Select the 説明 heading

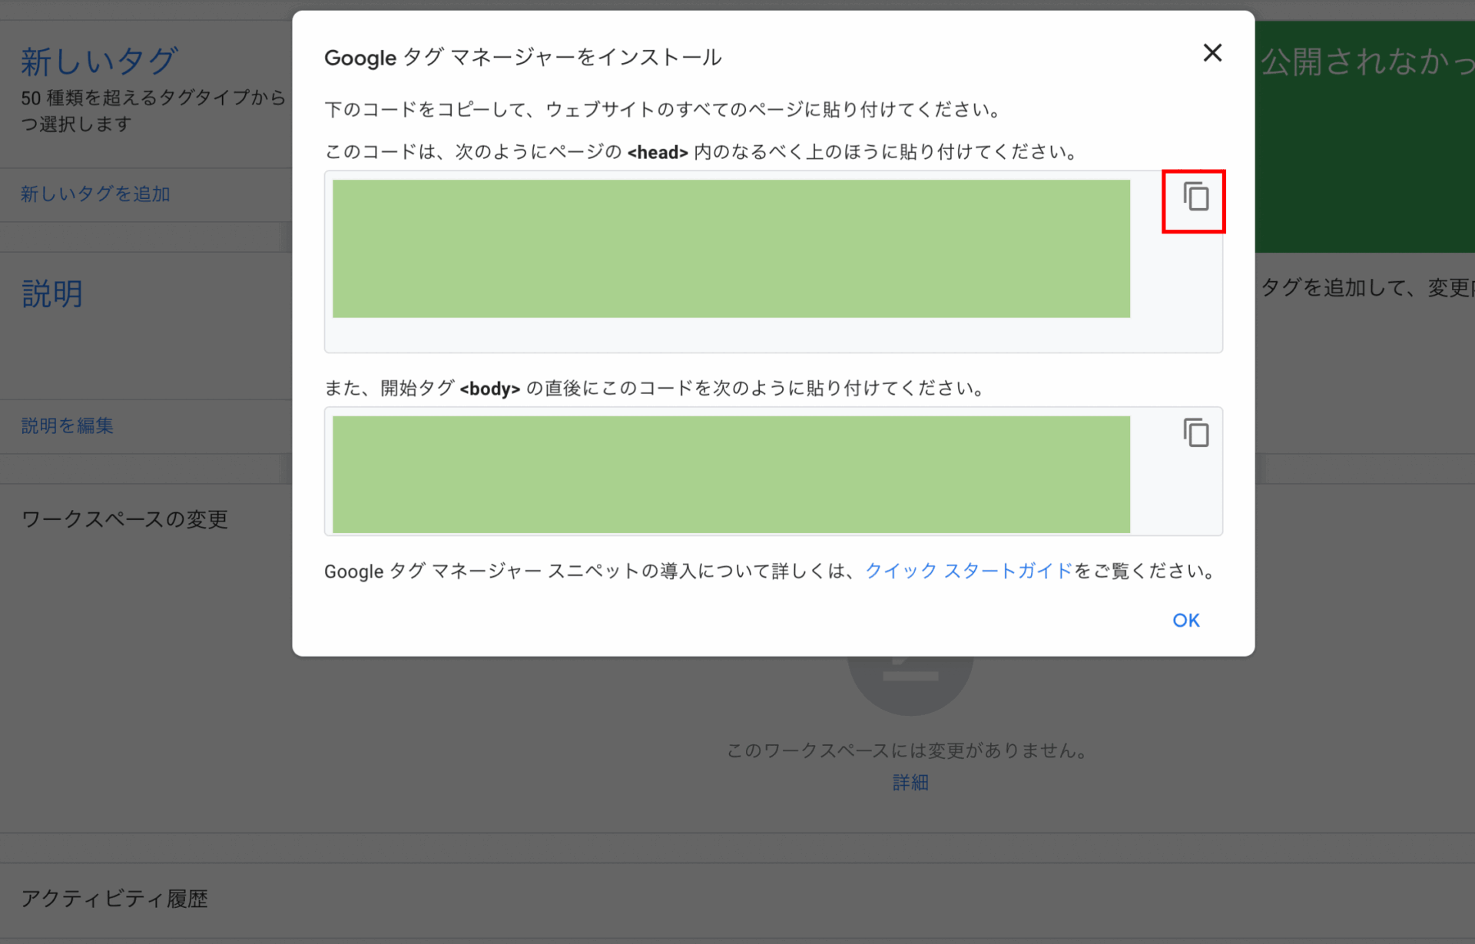click(x=51, y=293)
